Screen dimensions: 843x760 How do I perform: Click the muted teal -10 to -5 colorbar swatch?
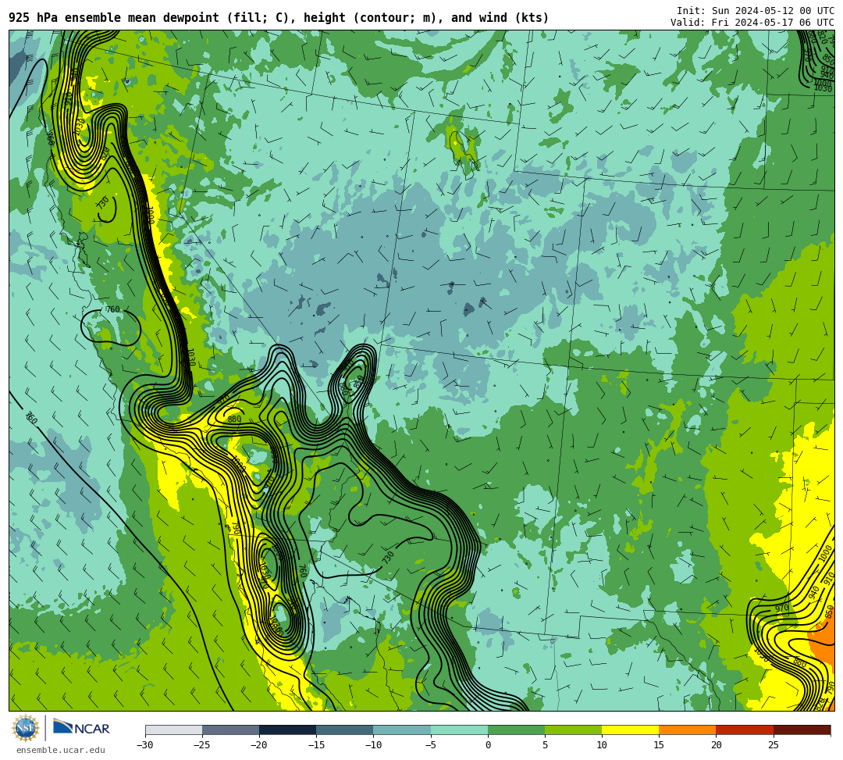[x=402, y=730]
